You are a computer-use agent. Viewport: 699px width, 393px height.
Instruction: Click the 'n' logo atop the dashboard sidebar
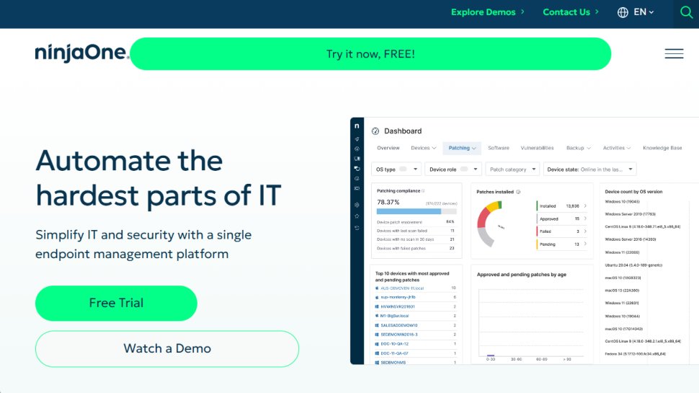point(357,126)
